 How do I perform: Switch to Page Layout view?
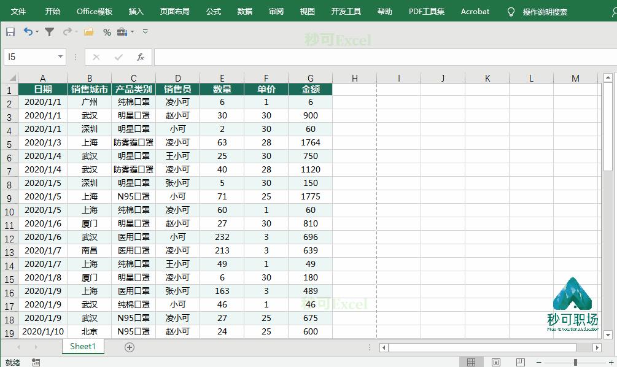click(x=495, y=362)
